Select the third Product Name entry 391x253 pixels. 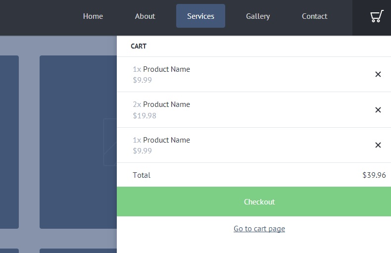click(166, 140)
